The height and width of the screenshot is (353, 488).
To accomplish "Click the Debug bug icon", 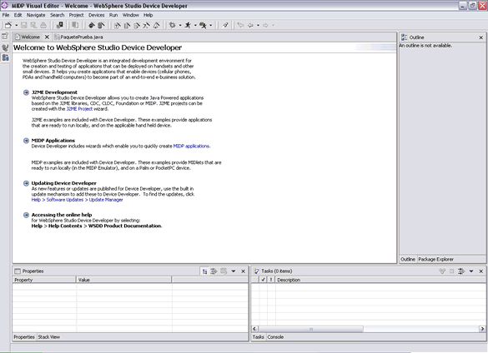I will coord(172,25).
